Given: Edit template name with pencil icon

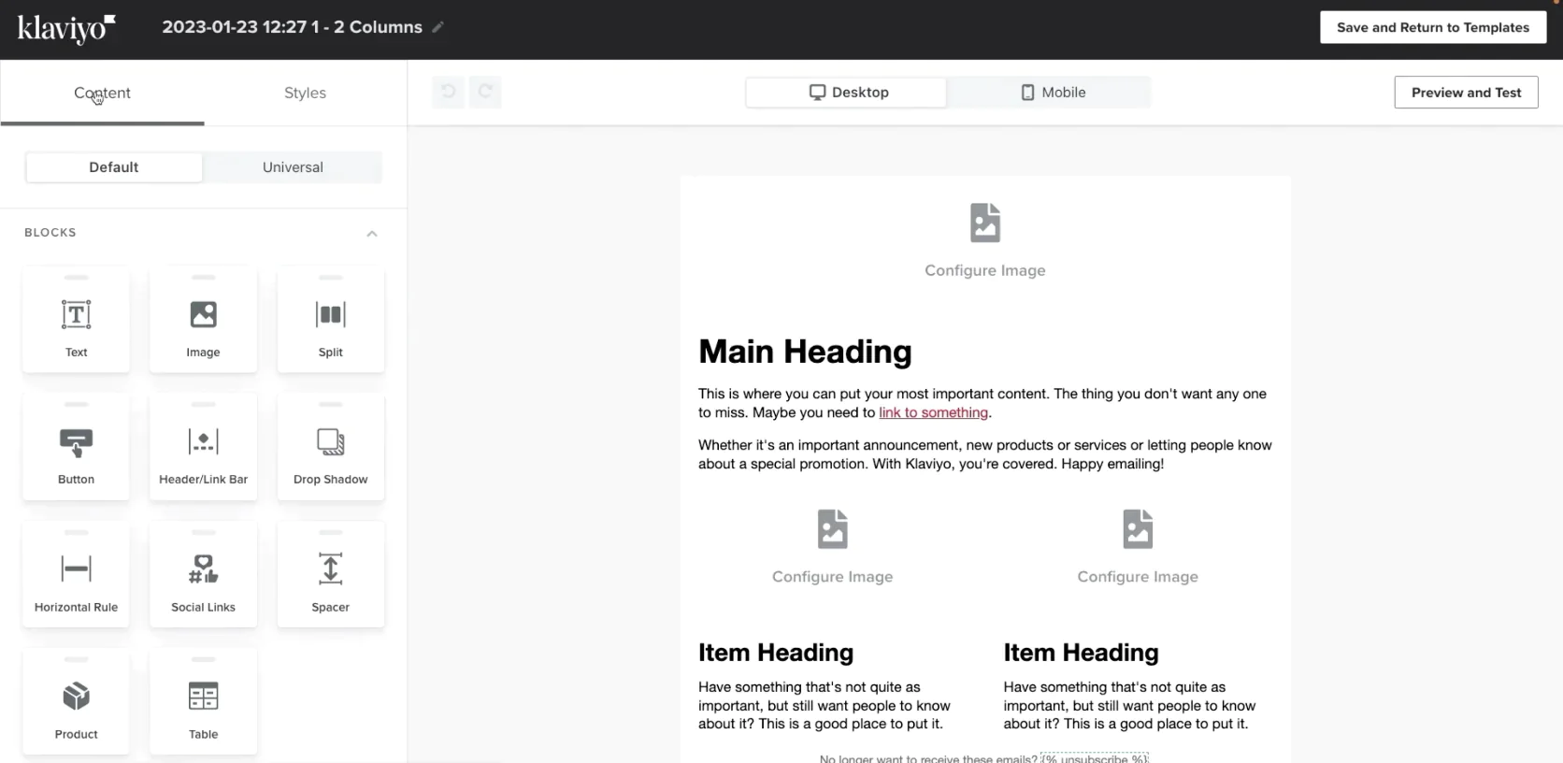Looking at the screenshot, I should pos(437,27).
